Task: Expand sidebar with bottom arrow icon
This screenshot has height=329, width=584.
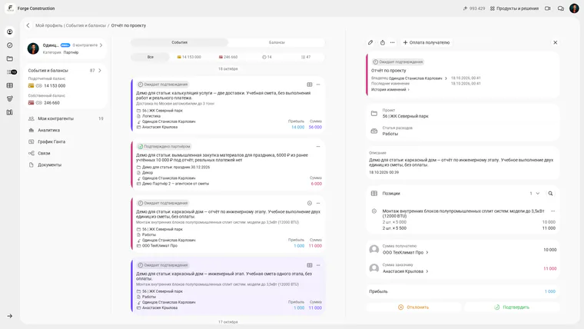Action: [x=10, y=316]
